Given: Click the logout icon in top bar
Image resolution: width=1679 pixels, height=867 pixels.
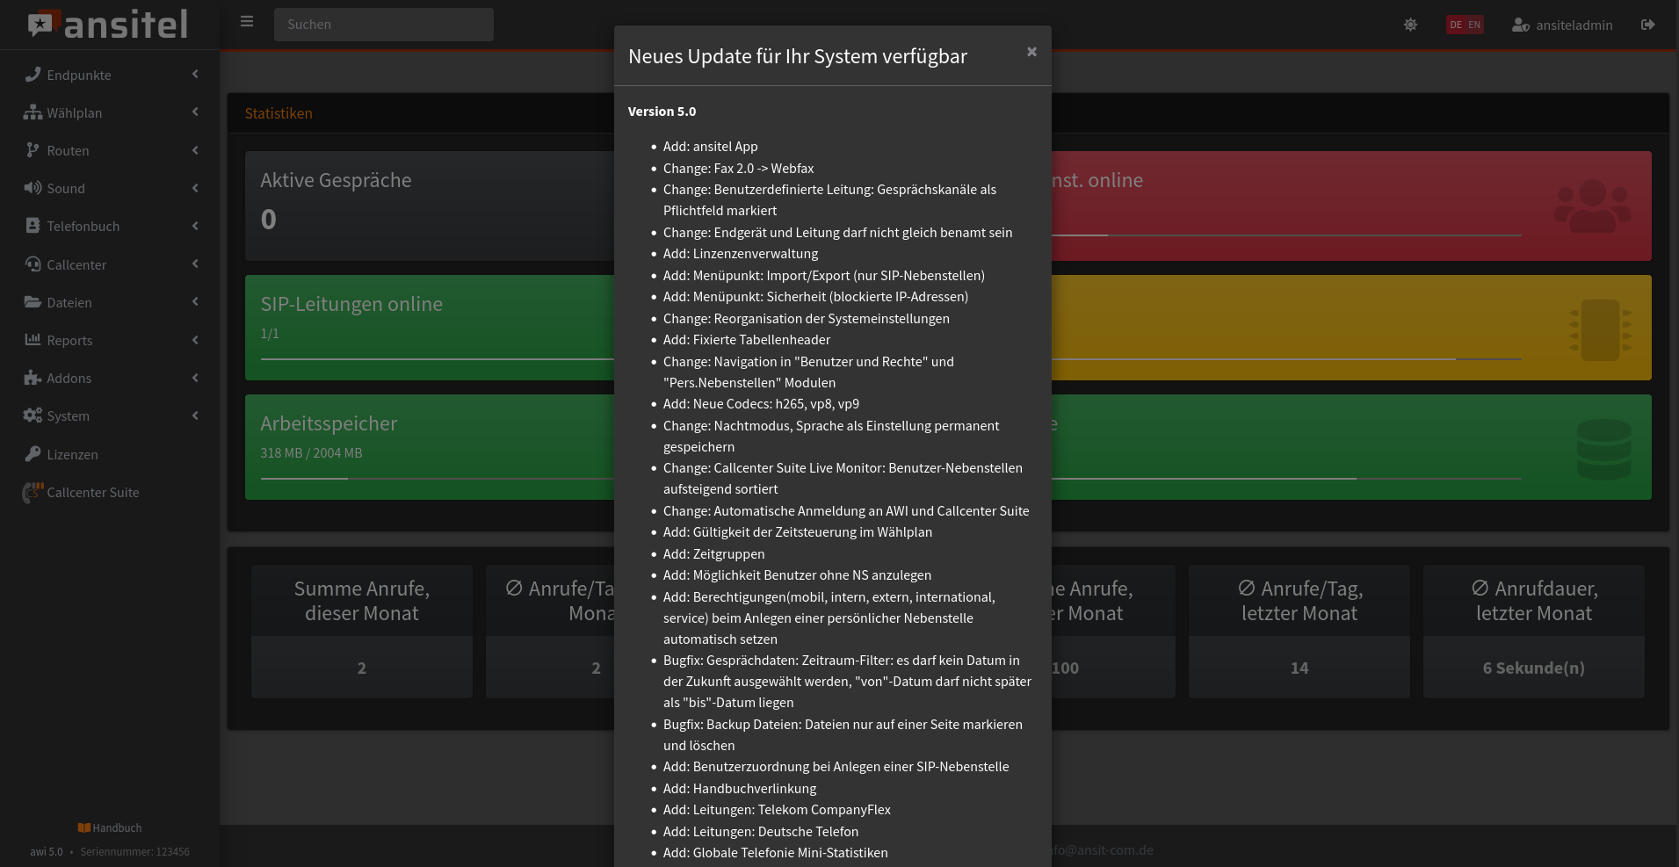Looking at the screenshot, I should pyautogui.click(x=1647, y=25).
